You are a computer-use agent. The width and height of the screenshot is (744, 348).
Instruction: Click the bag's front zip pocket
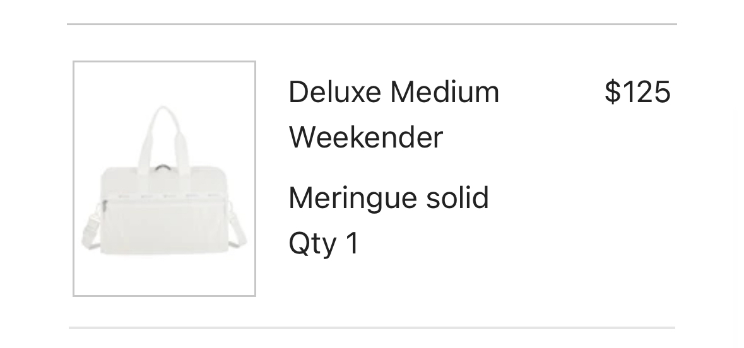(164, 225)
